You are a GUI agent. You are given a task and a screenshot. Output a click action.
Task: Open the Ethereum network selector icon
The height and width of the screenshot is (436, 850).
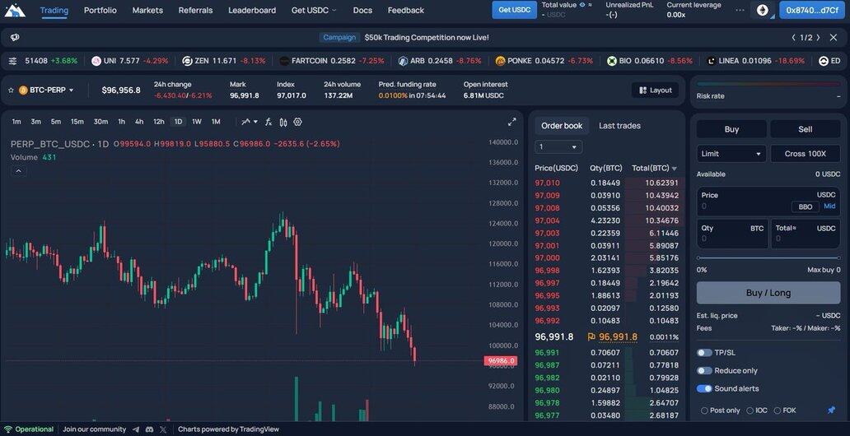[x=763, y=10]
